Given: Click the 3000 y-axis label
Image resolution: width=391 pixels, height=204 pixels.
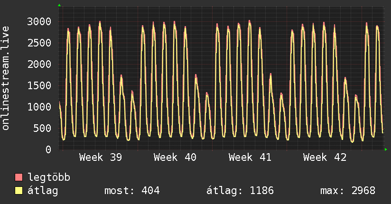Looking at the screenshot, I should click(x=39, y=21).
